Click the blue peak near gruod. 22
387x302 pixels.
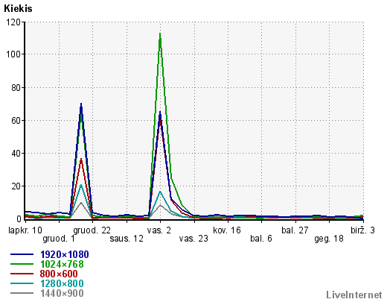pos(81,104)
